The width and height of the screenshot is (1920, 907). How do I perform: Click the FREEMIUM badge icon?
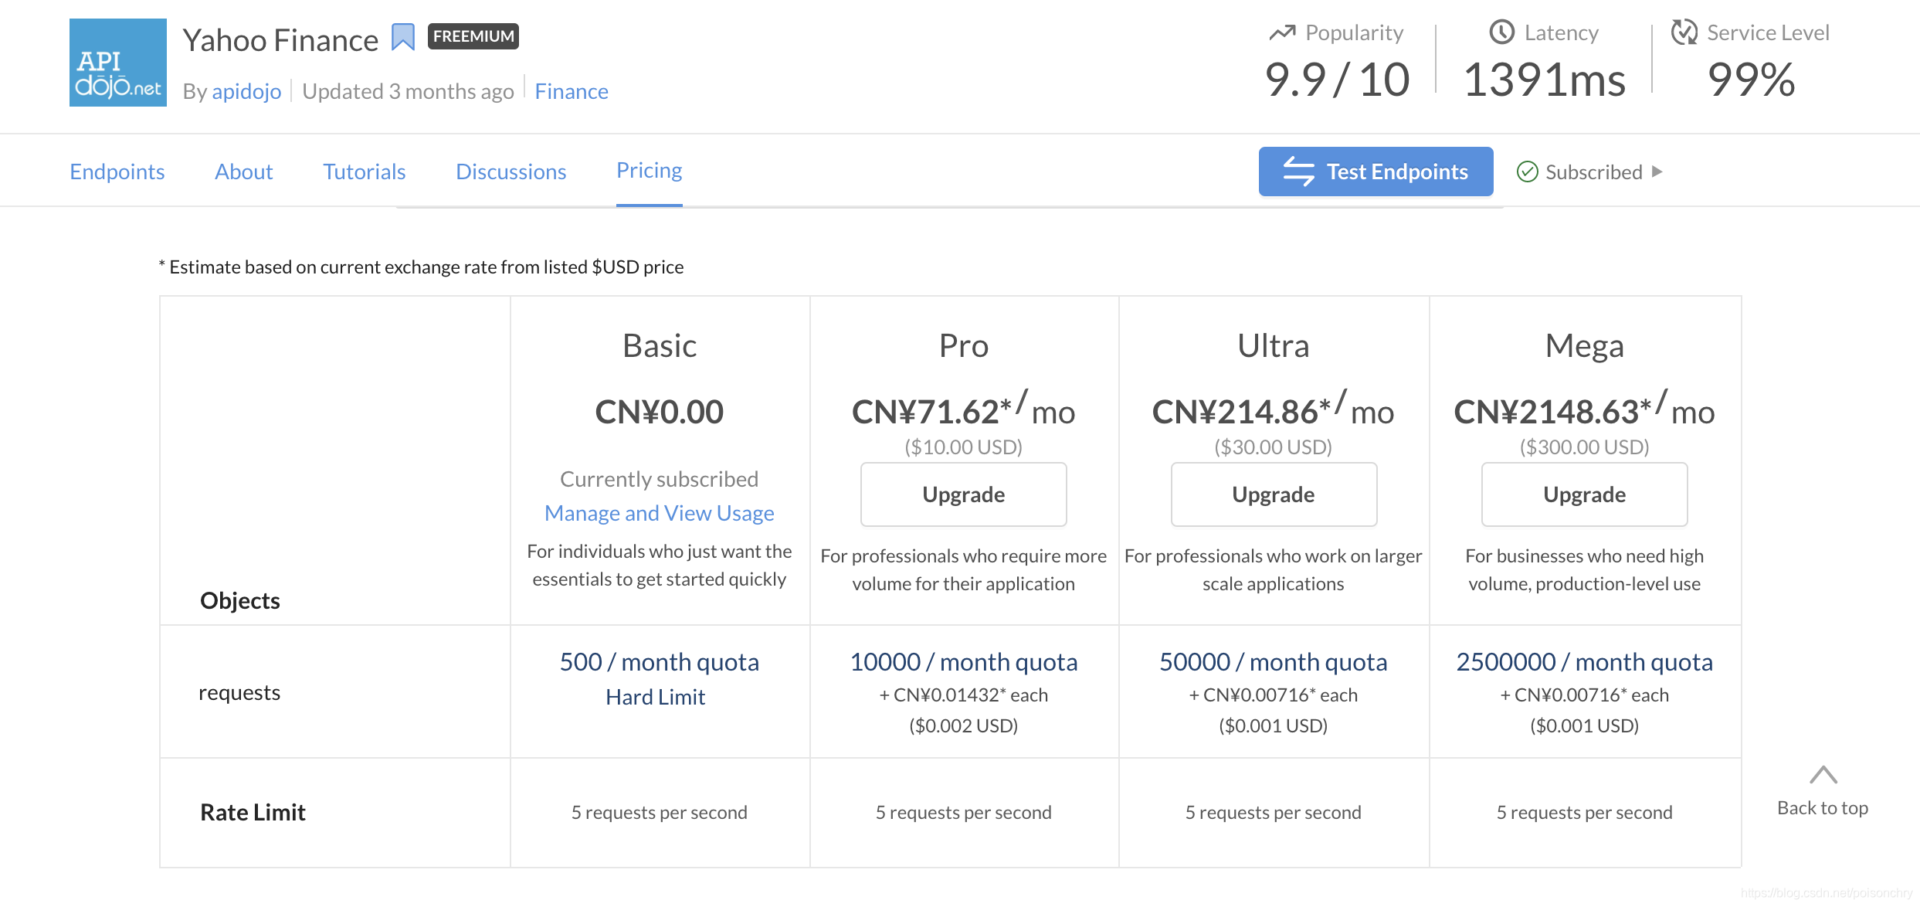[473, 36]
